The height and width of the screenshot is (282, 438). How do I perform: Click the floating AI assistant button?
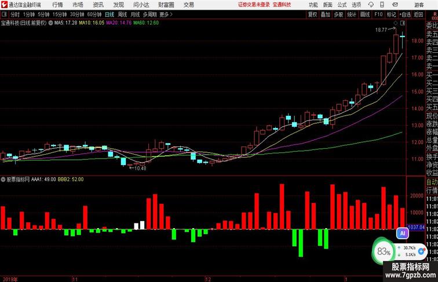pos(403,233)
